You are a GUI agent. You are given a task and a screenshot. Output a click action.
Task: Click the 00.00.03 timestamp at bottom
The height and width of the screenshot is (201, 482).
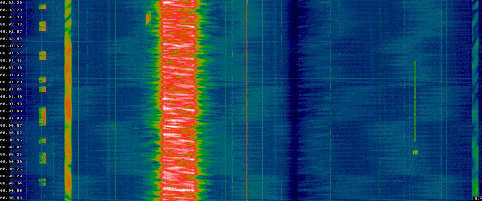11,198
